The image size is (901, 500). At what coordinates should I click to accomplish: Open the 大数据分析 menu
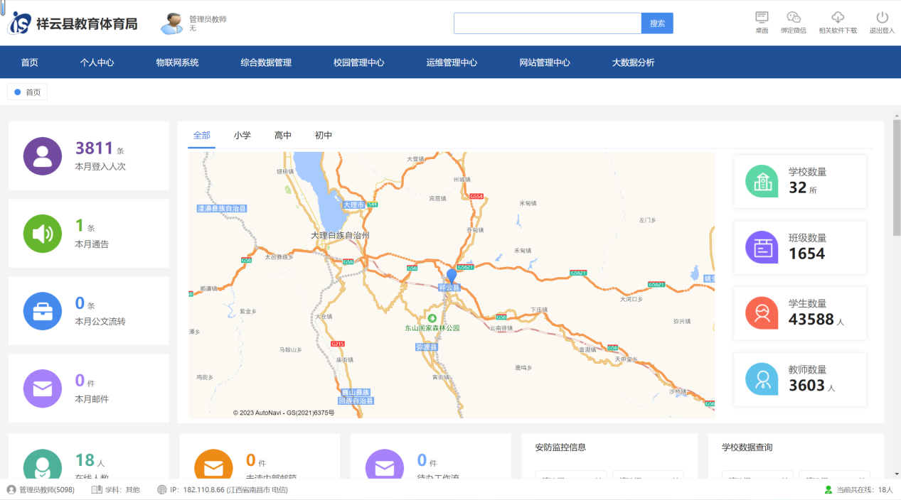tap(634, 62)
